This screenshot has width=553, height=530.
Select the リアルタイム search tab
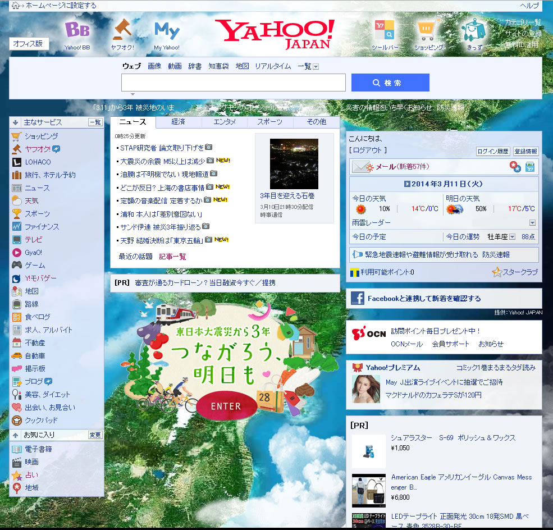click(273, 66)
